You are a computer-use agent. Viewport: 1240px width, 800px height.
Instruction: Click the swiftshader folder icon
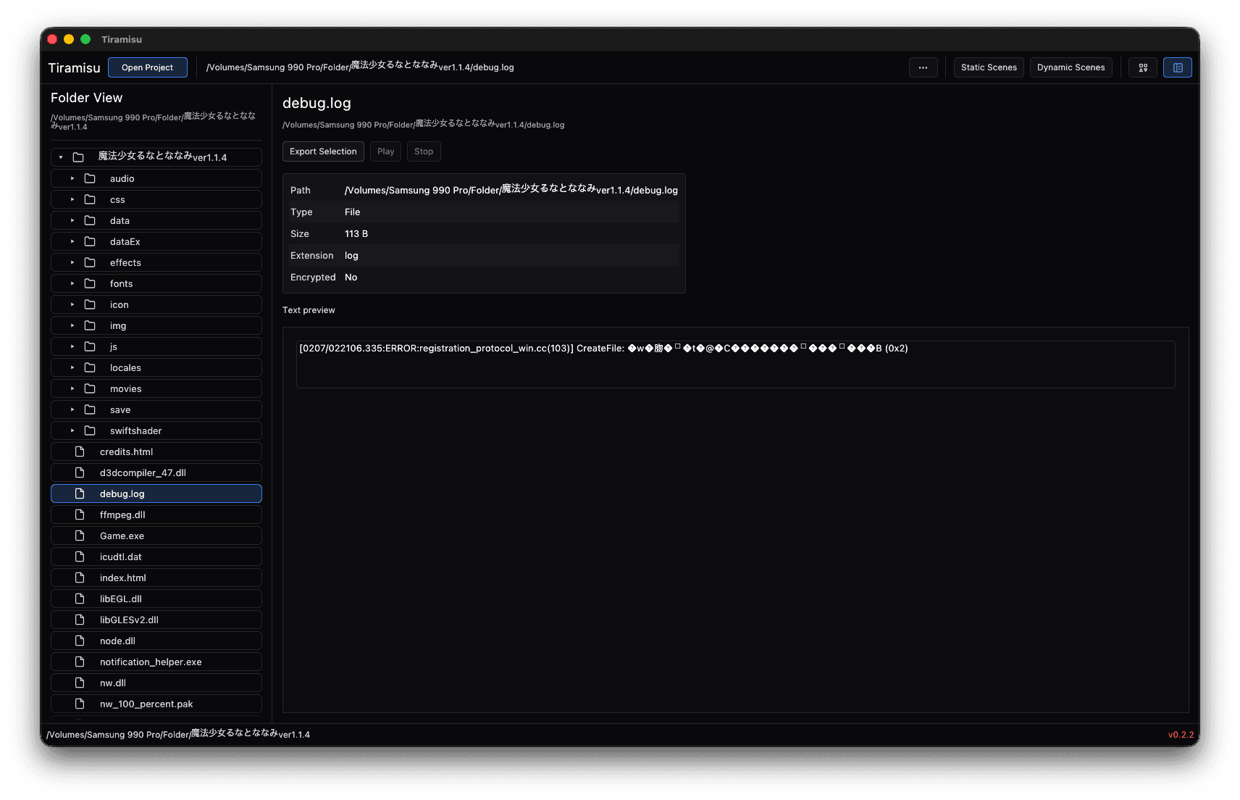tap(90, 430)
